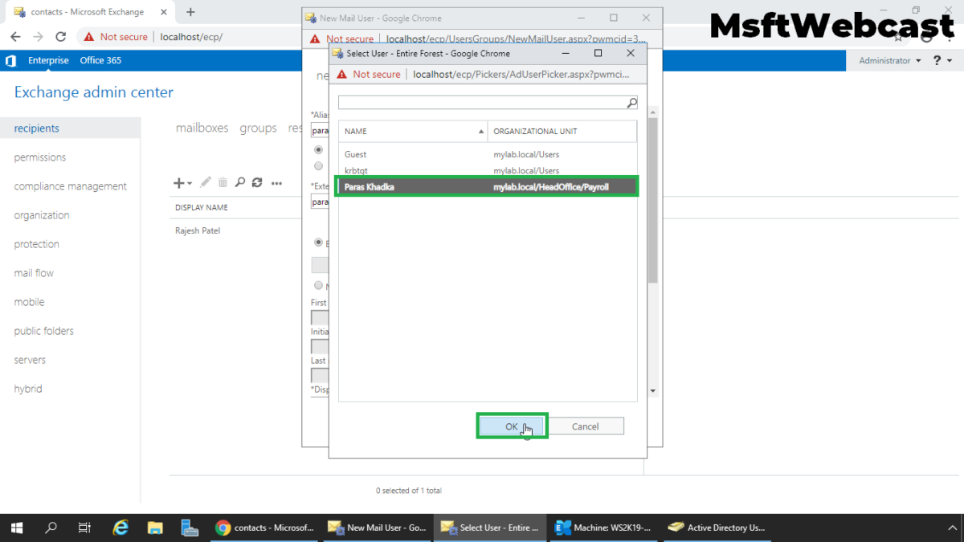Image resolution: width=964 pixels, height=542 pixels.
Task: Open File Explorer from the taskbar
Action: (155, 528)
